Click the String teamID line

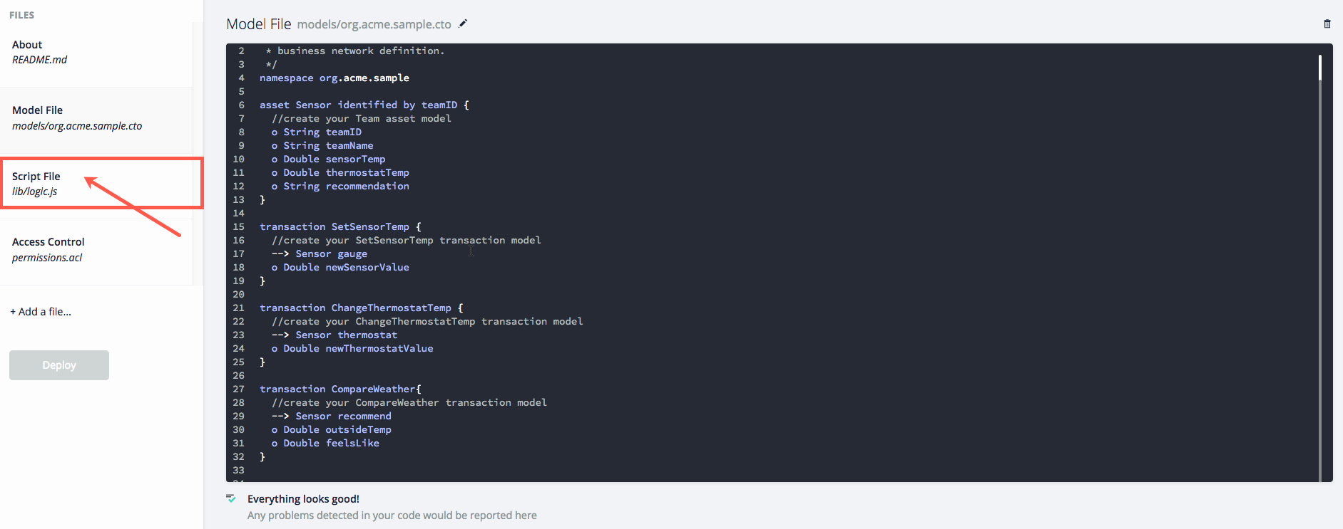pyautogui.click(x=317, y=132)
